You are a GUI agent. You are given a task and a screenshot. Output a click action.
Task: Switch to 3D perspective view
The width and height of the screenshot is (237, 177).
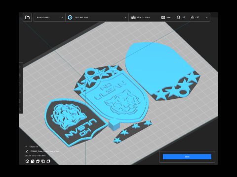tap(27, 161)
